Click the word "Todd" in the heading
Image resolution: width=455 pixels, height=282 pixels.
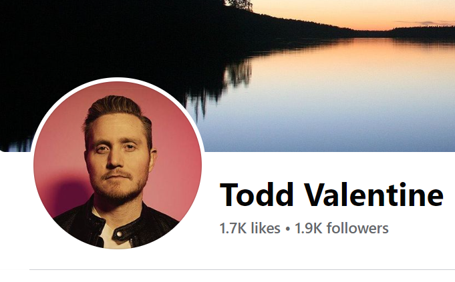coord(257,195)
